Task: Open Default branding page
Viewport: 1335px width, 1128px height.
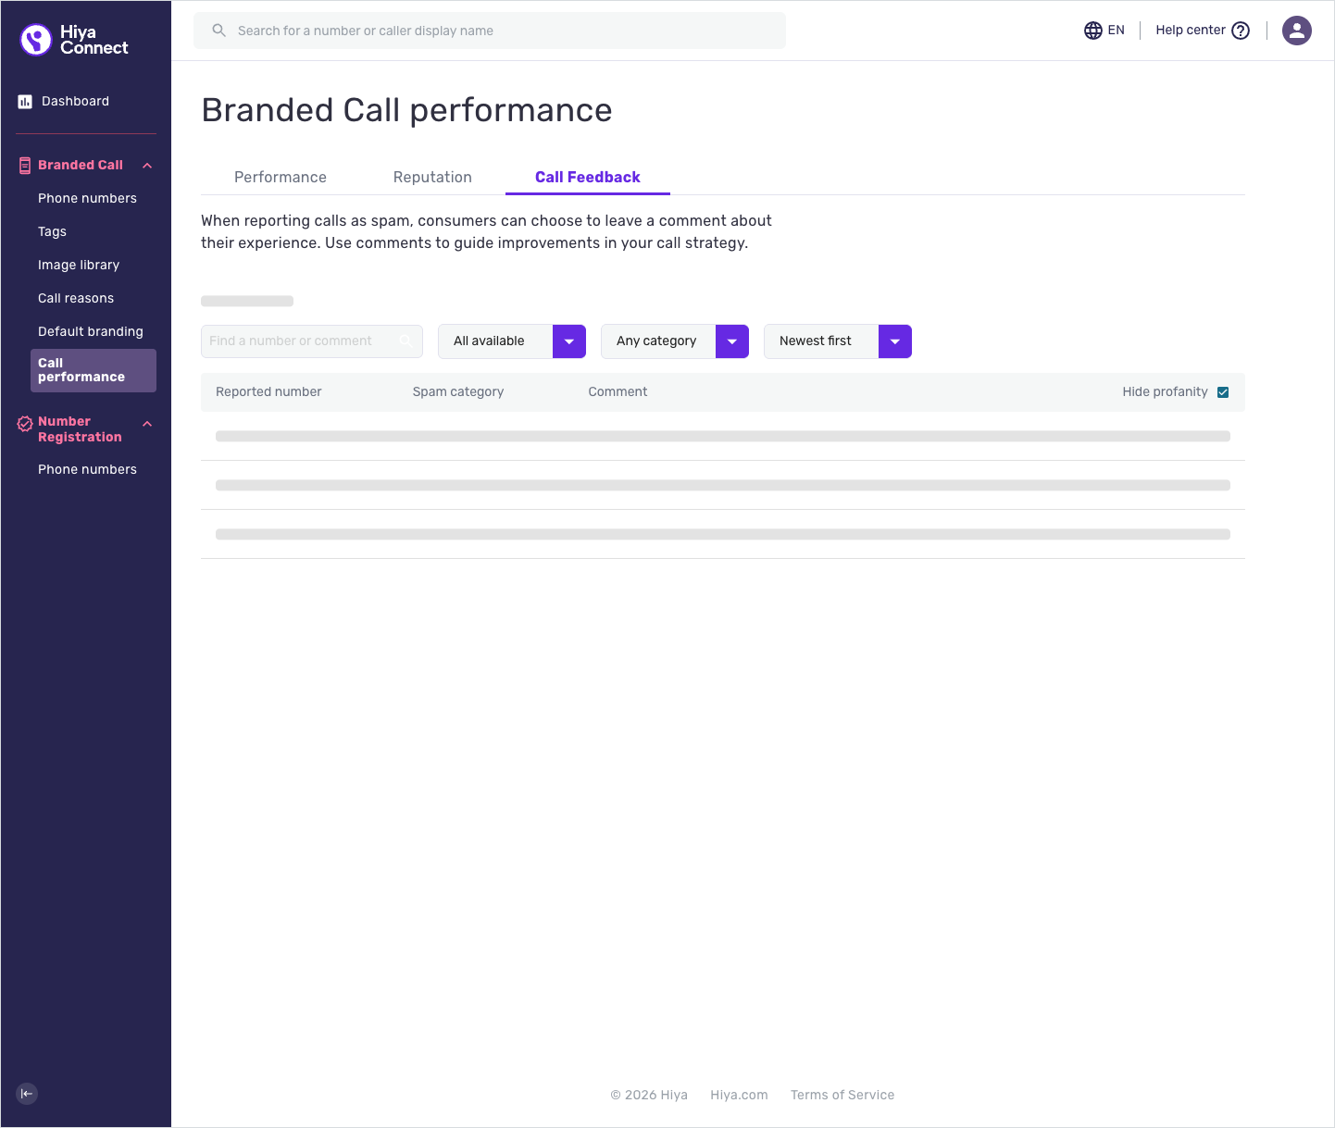Action: point(91,331)
